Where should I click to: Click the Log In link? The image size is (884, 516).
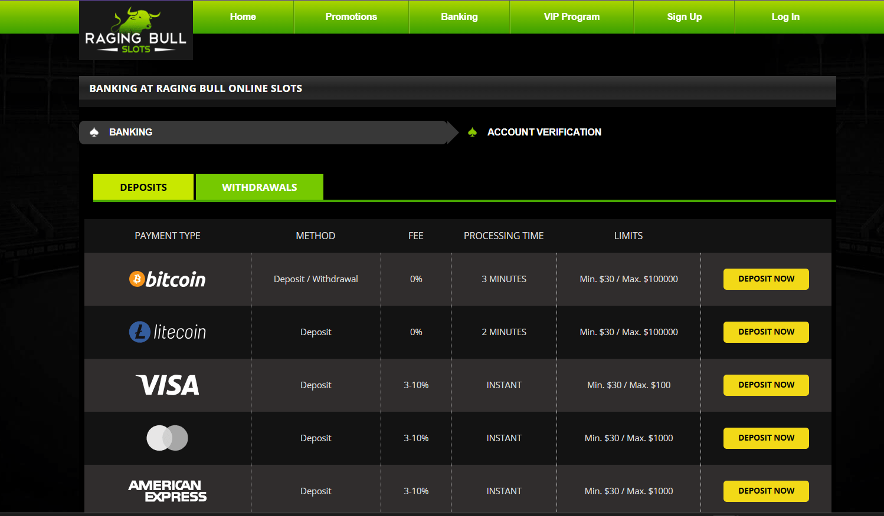[785, 17]
